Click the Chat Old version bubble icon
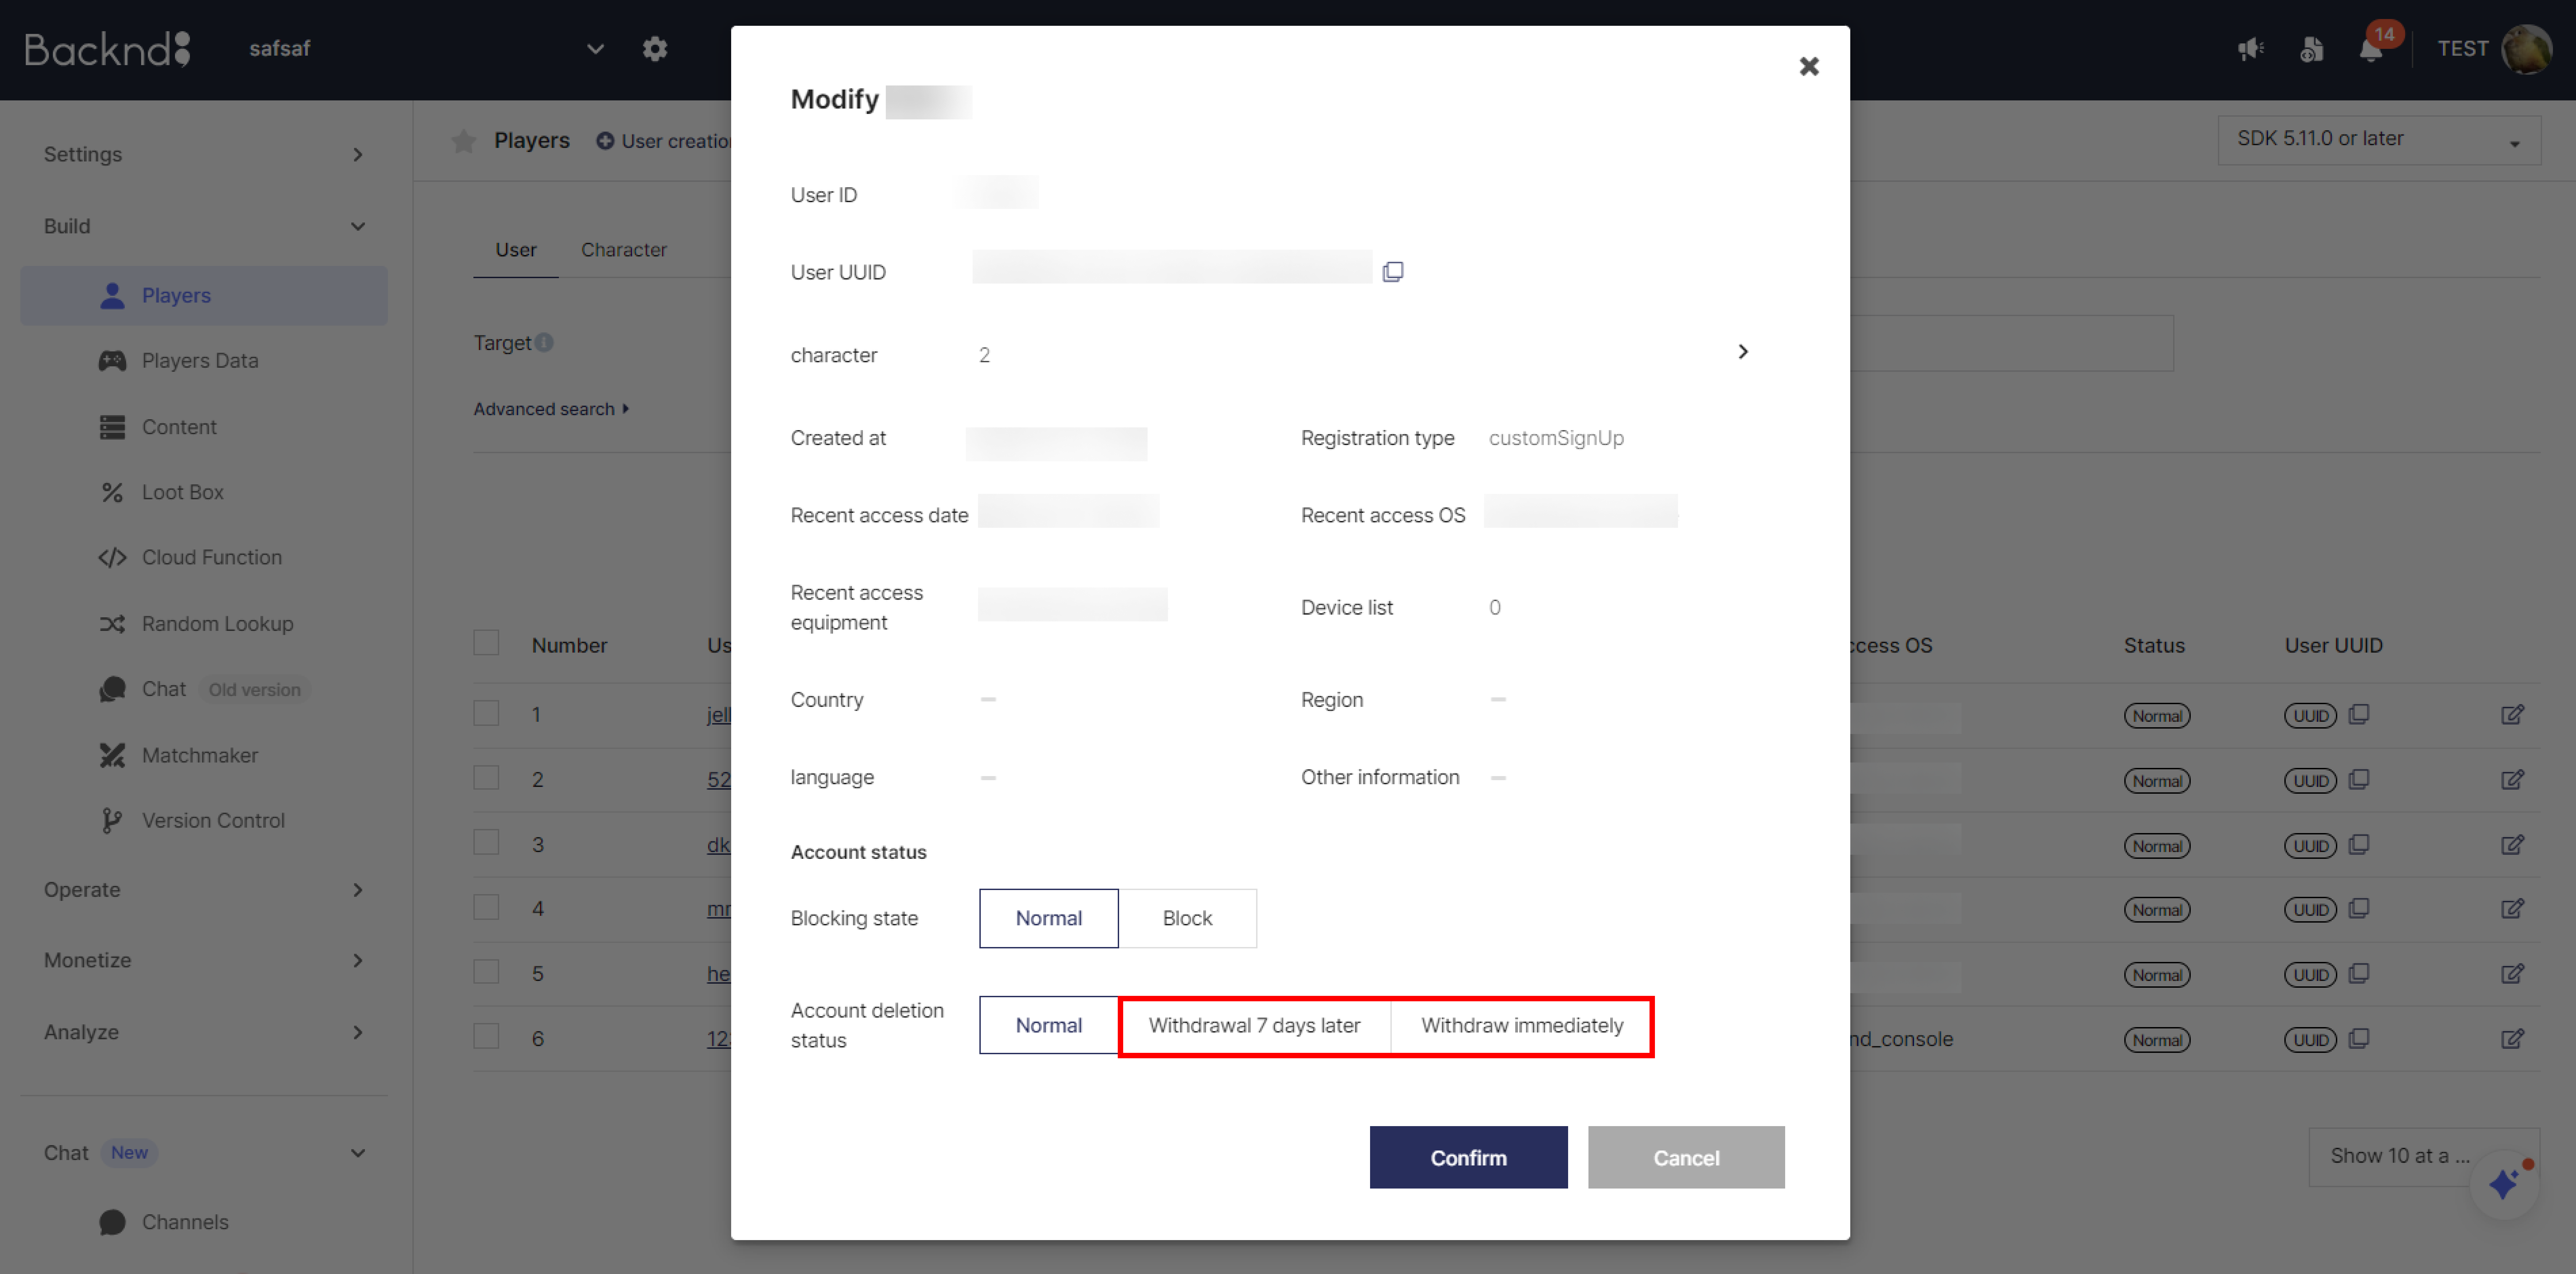2576x1274 pixels. coord(112,689)
